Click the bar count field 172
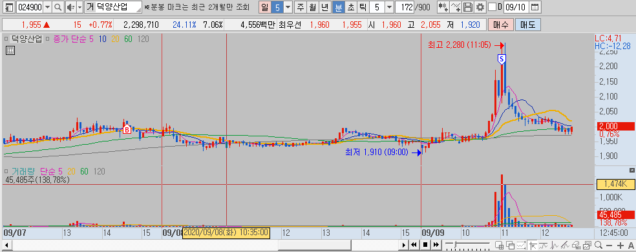 [404, 7]
